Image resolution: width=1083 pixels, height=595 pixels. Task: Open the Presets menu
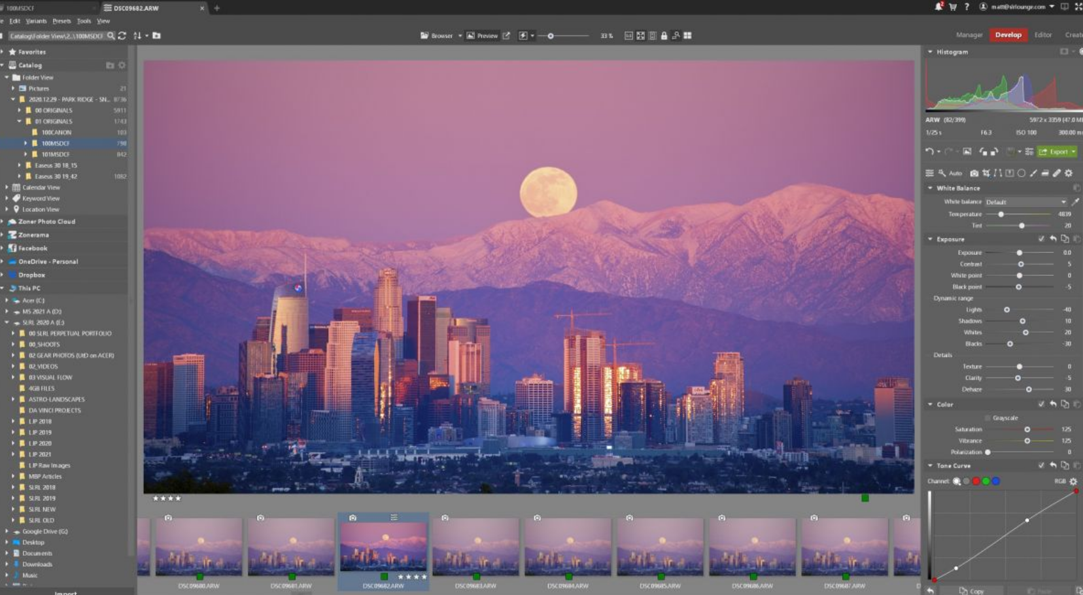tap(61, 21)
